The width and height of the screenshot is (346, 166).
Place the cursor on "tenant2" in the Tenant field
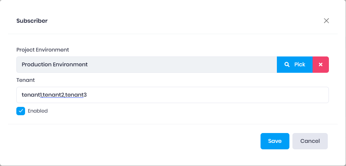click(53, 95)
